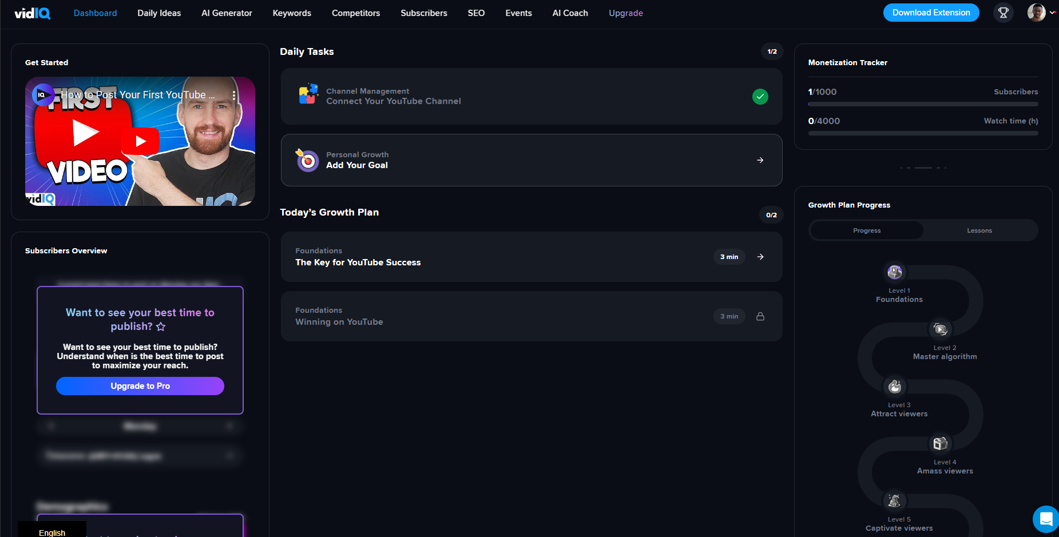Open the chat support bubble
The image size is (1059, 537).
(x=1046, y=519)
